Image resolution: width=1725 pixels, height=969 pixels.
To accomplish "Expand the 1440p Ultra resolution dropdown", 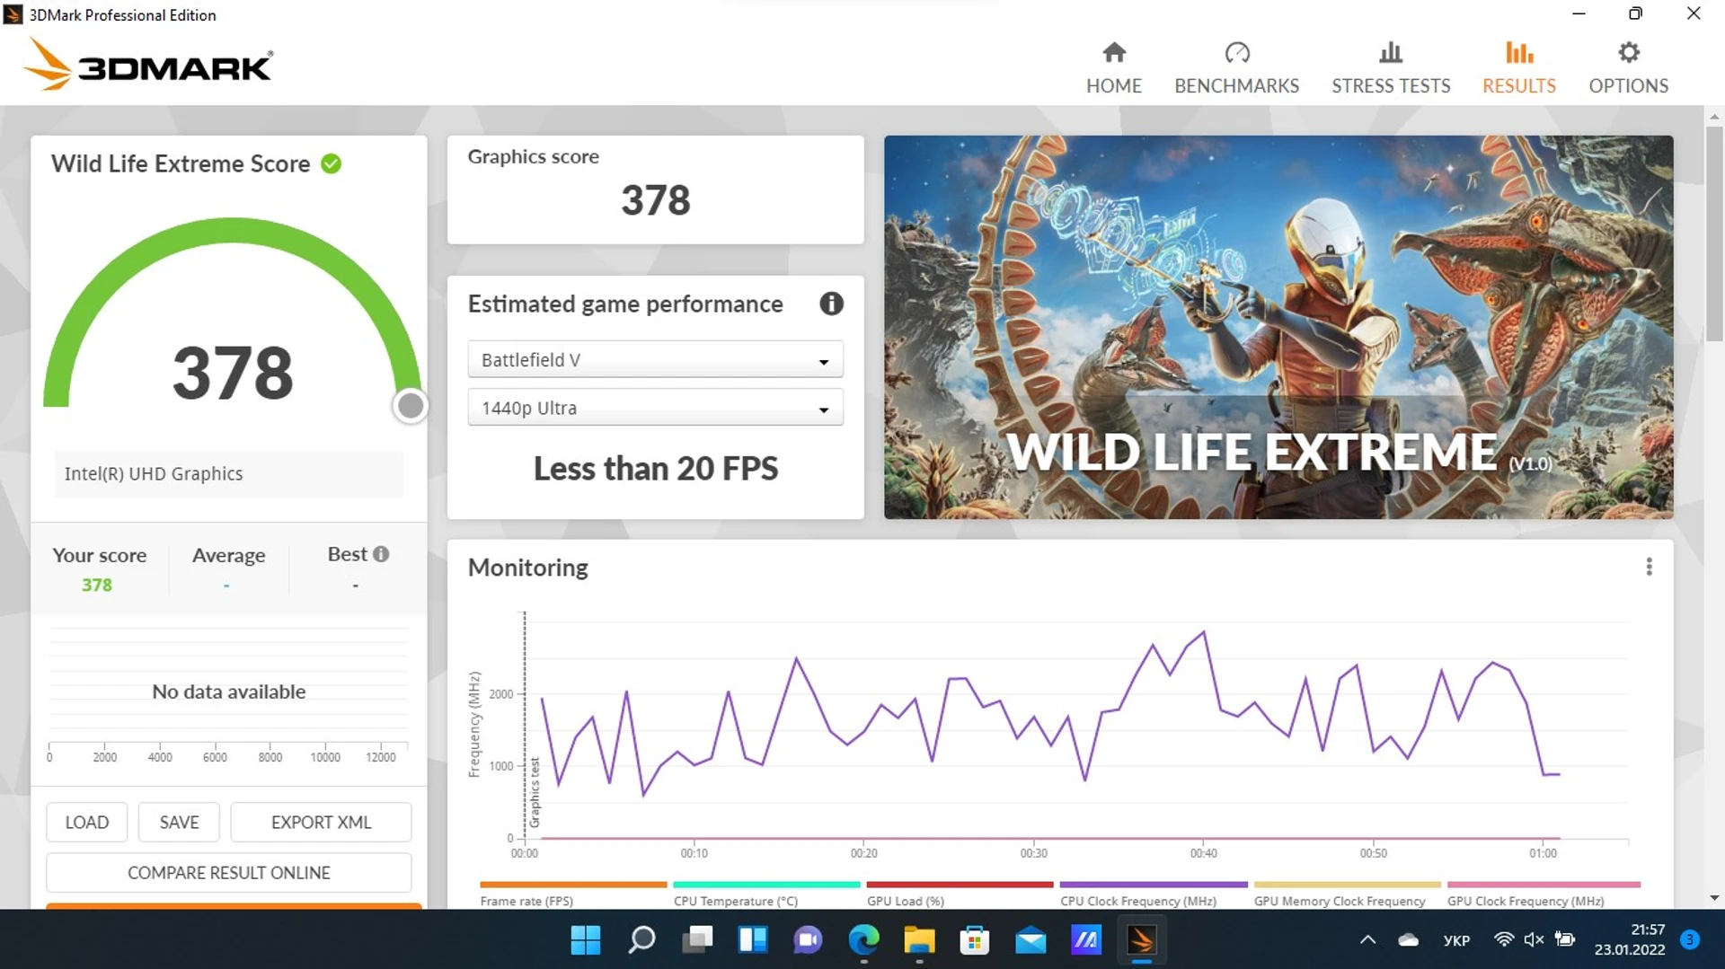I will [x=655, y=408].
